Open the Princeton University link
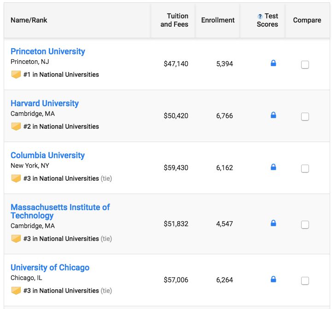This screenshot has width=332, height=309. pyautogui.click(x=48, y=51)
